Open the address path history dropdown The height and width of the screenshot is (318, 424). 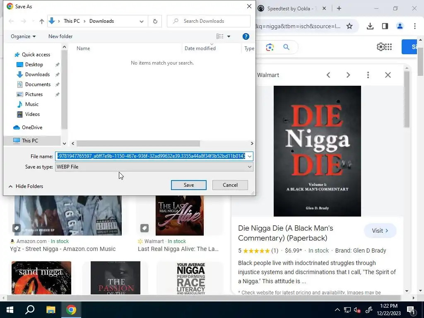click(142, 21)
